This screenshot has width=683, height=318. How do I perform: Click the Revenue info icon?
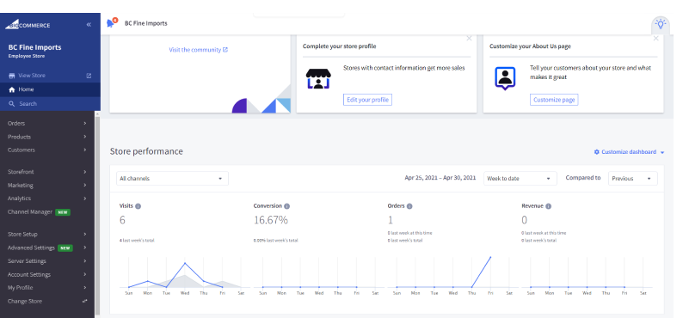tap(549, 206)
